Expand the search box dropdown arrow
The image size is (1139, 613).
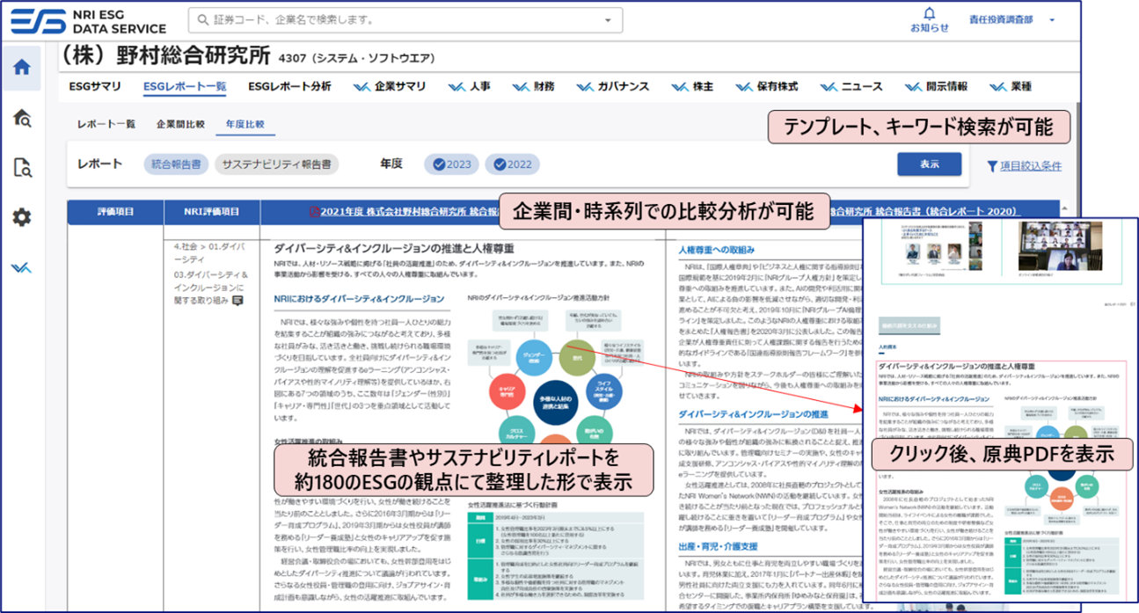click(606, 19)
